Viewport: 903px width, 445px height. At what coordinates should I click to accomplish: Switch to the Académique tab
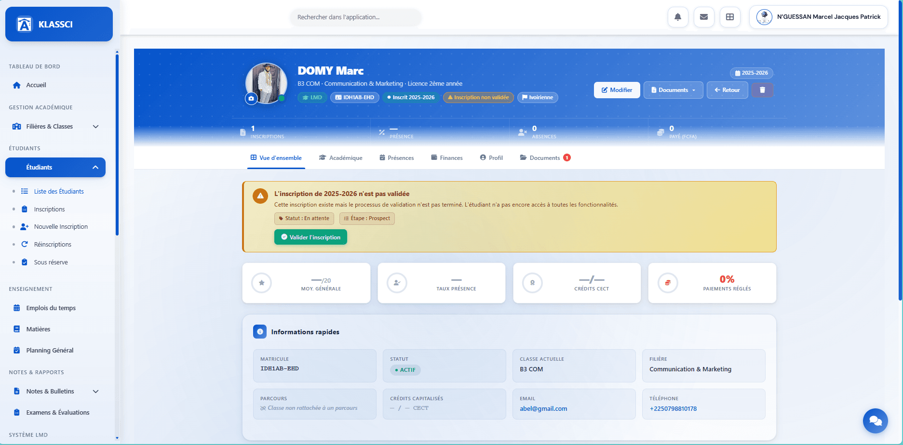(341, 158)
